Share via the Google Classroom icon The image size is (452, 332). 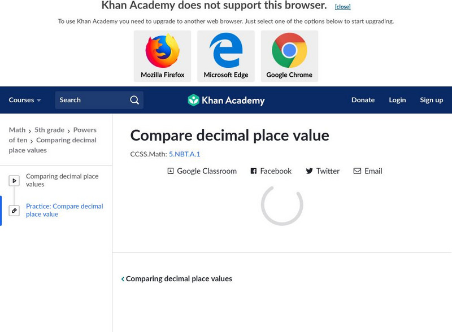(171, 171)
